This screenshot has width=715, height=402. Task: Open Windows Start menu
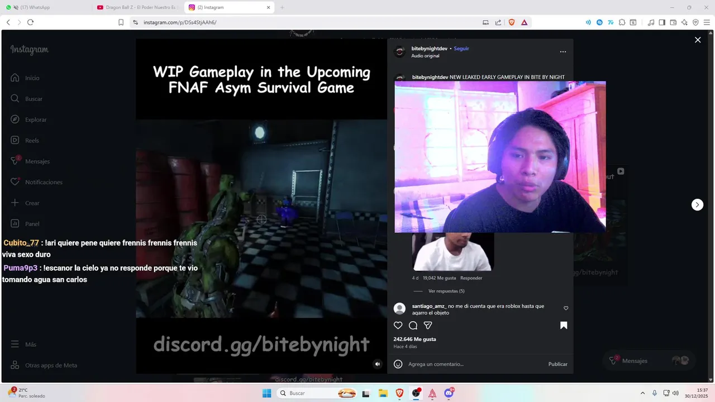coord(266,393)
